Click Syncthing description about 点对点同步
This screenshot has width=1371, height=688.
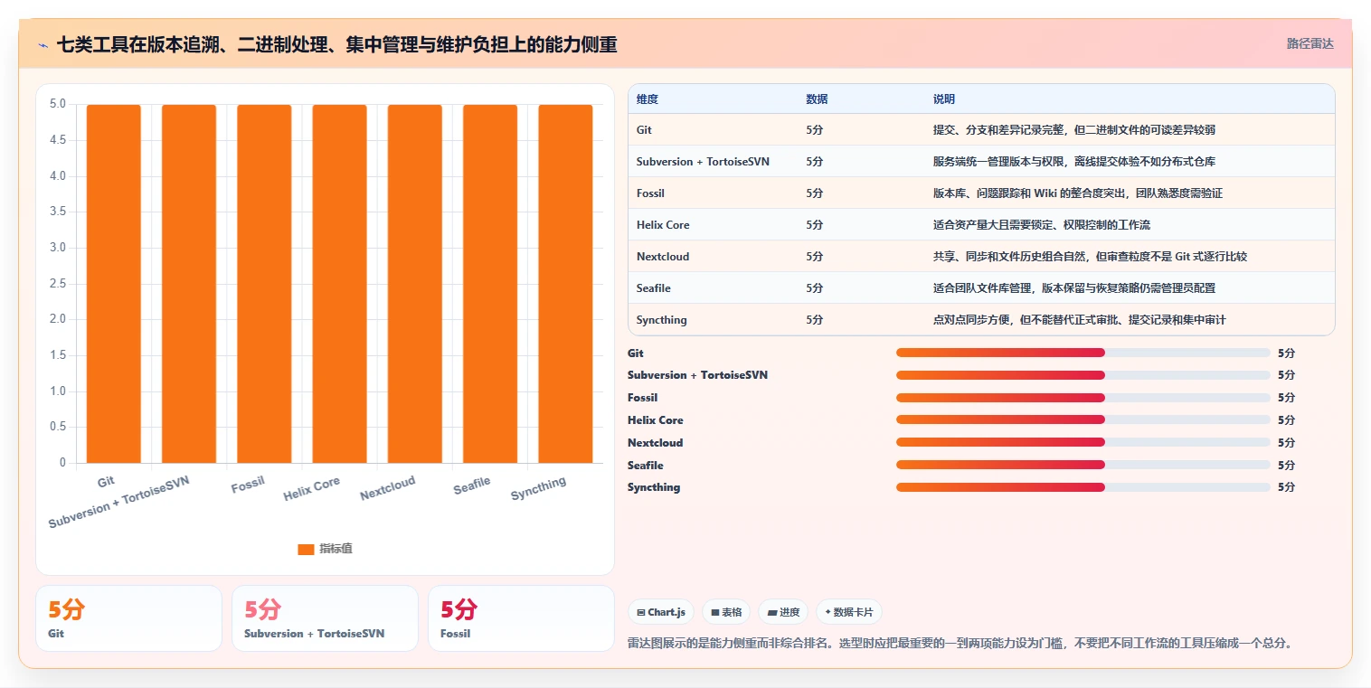(1080, 320)
